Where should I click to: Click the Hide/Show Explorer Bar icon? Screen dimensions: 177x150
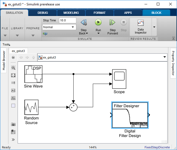tap(13, 57)
